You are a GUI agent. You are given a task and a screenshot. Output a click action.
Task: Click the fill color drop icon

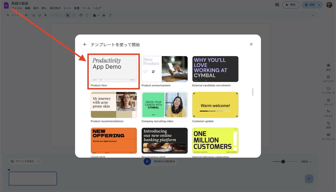pos(104,15)
